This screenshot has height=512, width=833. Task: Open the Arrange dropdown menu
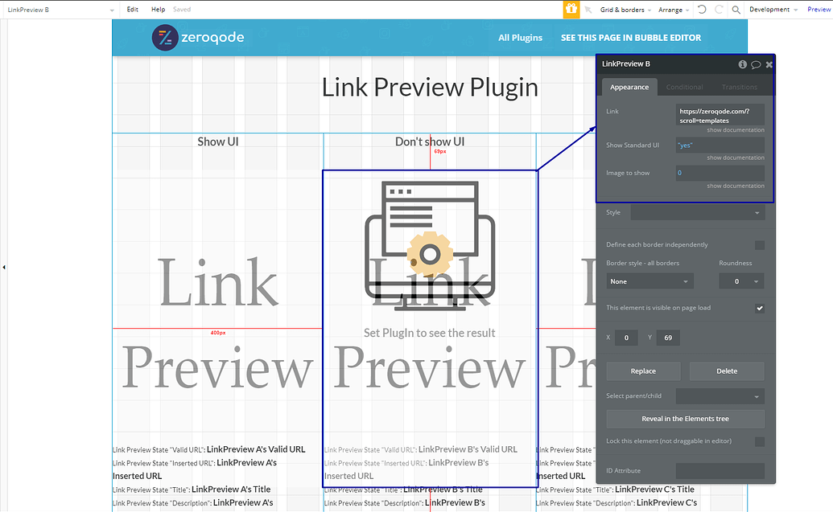coord(674,10)
